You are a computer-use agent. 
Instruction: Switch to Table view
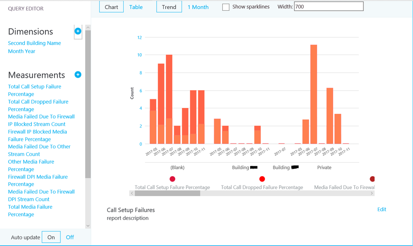pos(136,7)
